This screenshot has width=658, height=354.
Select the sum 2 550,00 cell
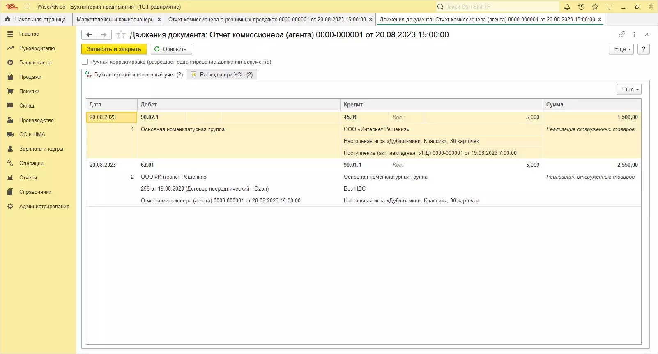click(x=592, y=165)
